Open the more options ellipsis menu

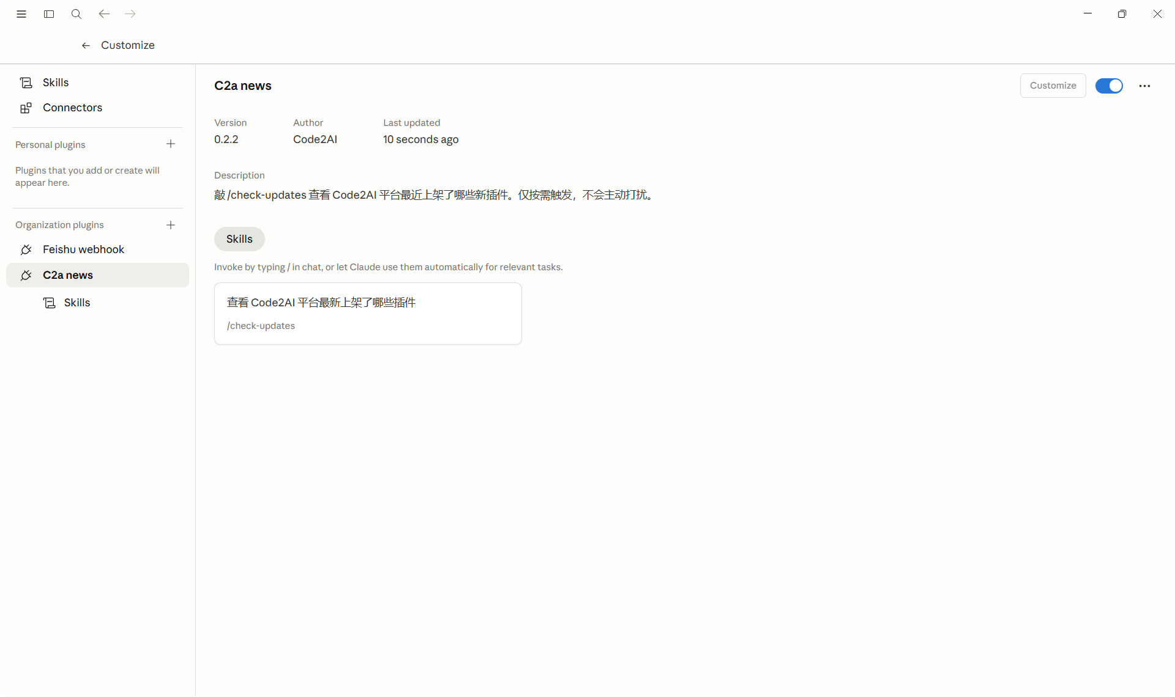click(x=1144, y=86)
